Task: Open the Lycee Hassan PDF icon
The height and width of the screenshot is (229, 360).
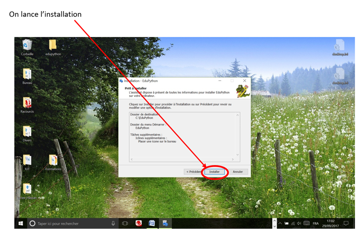Action: 27,189
